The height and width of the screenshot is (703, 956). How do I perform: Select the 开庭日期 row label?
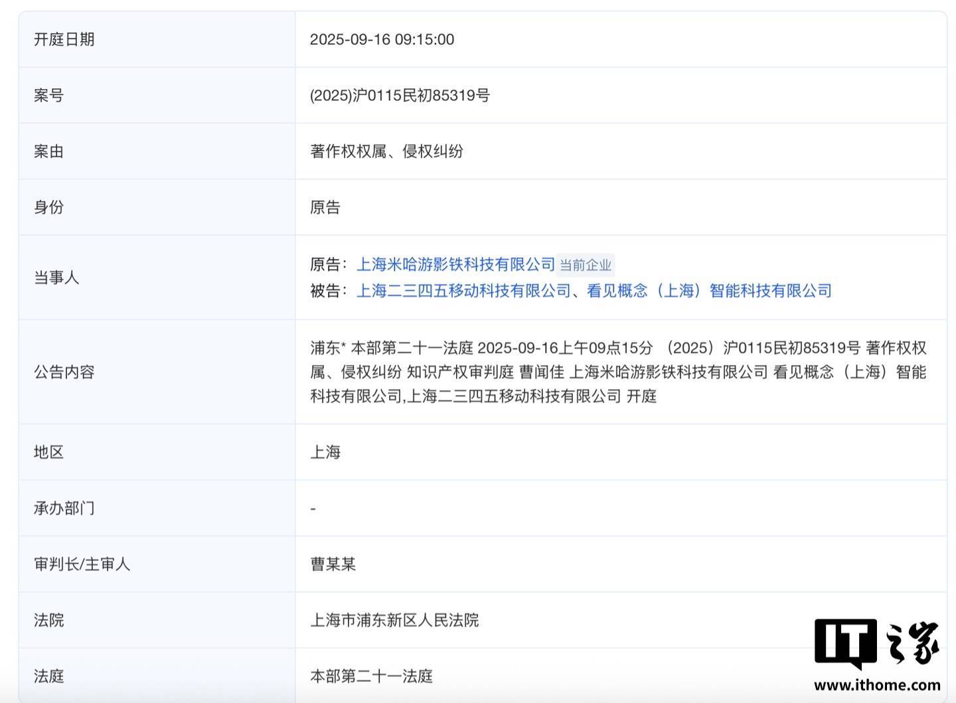click(x=64, y=39)
